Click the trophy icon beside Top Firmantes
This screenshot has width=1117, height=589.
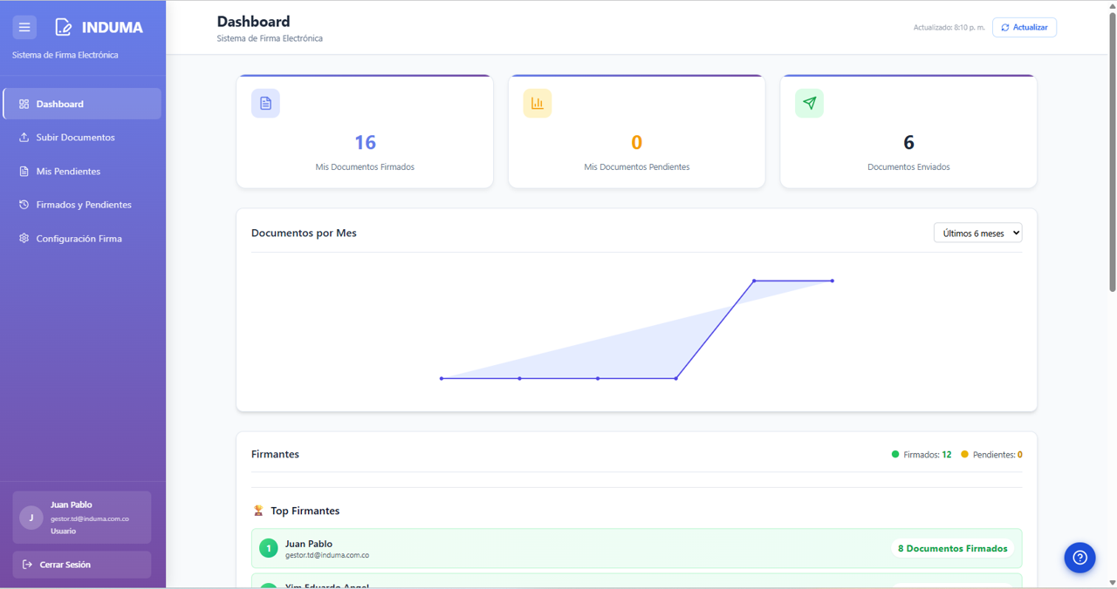click(258, 511)
